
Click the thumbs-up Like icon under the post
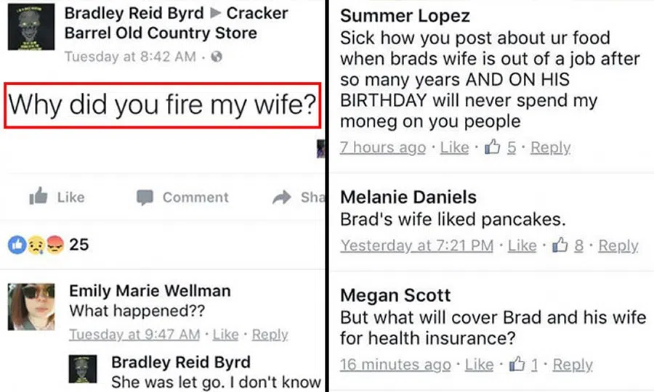(x=38, y=197)
